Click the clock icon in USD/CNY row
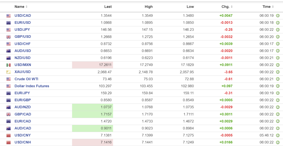Image resolution: width=283 pixels, height=146 pixels. pyautogui.click(x=278, y=135)
